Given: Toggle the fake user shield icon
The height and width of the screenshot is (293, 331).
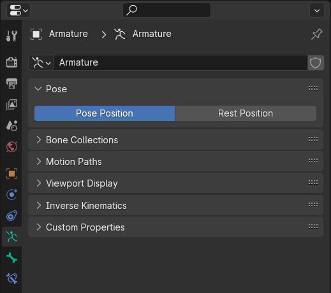Looking at the screenshot, I should pos(316,62).
